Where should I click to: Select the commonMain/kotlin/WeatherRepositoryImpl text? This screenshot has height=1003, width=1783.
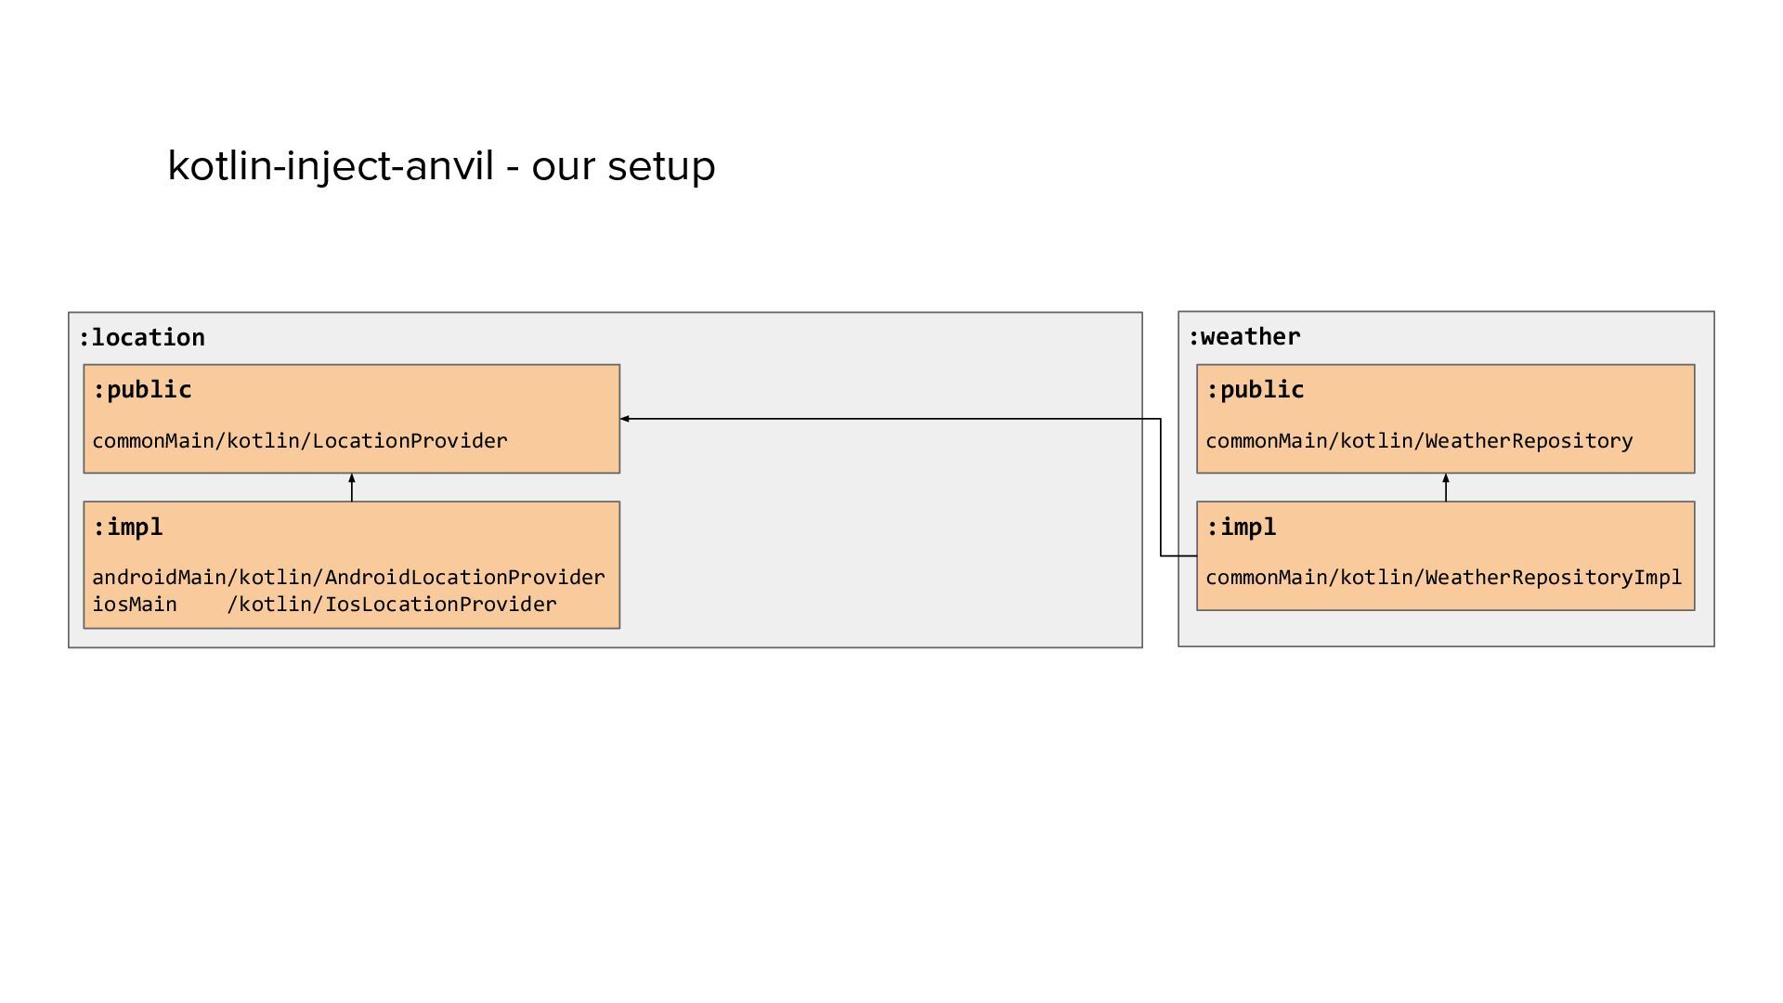[x=1443, y=578]
